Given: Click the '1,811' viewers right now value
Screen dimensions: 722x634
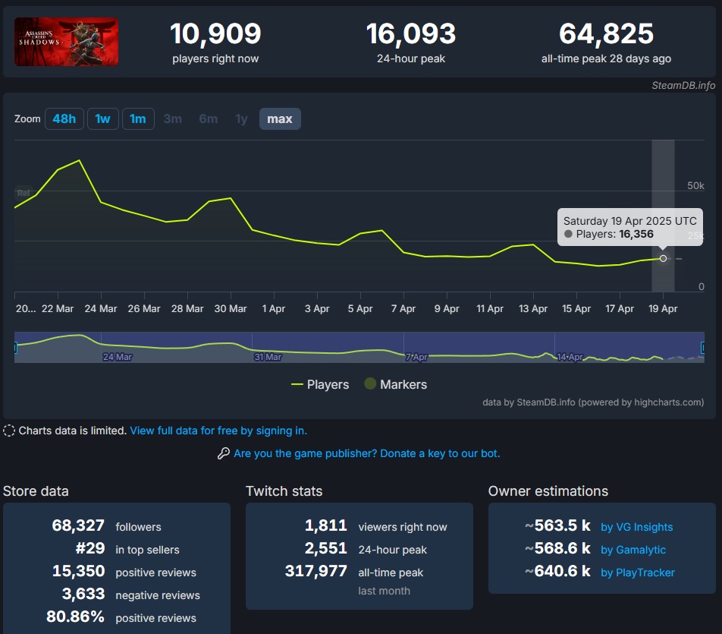Looking at the screenshot, I should 325,525.
